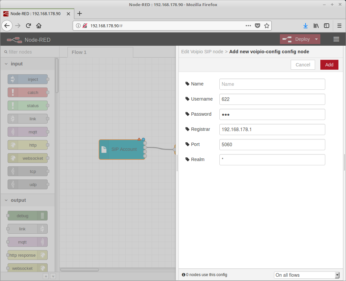
Task: Bookmark this page with the star icon
Action: tap(267, 26)
